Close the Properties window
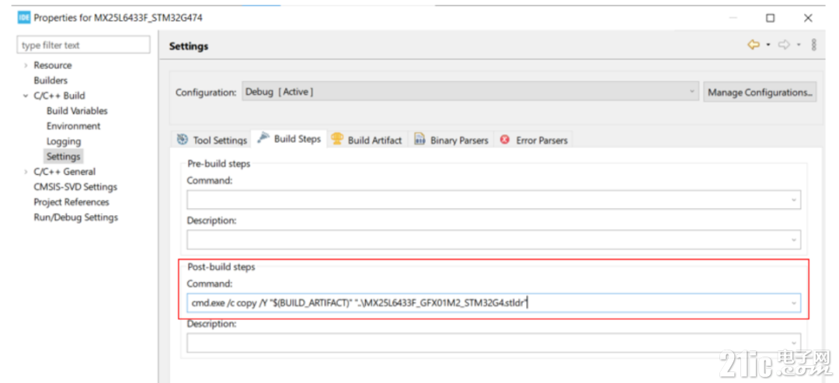 tap(808, 18)
